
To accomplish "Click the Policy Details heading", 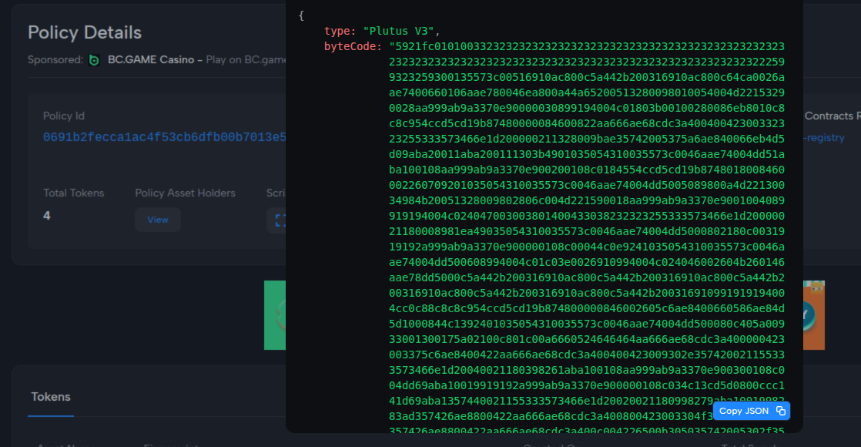I will pyautogui.click(x=85, y=32).
